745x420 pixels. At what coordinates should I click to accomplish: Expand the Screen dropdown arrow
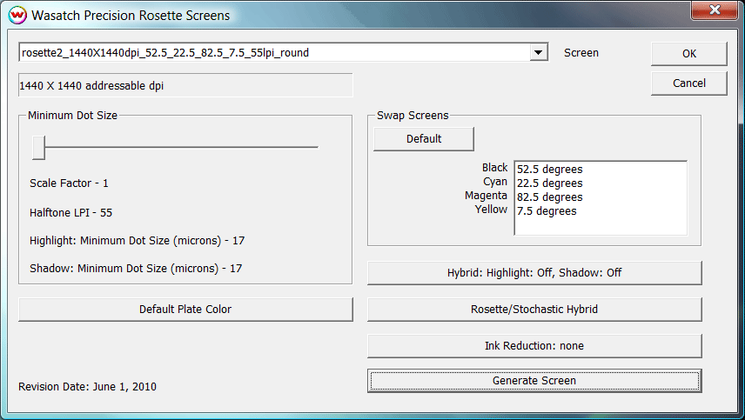[x=540, y=53]
